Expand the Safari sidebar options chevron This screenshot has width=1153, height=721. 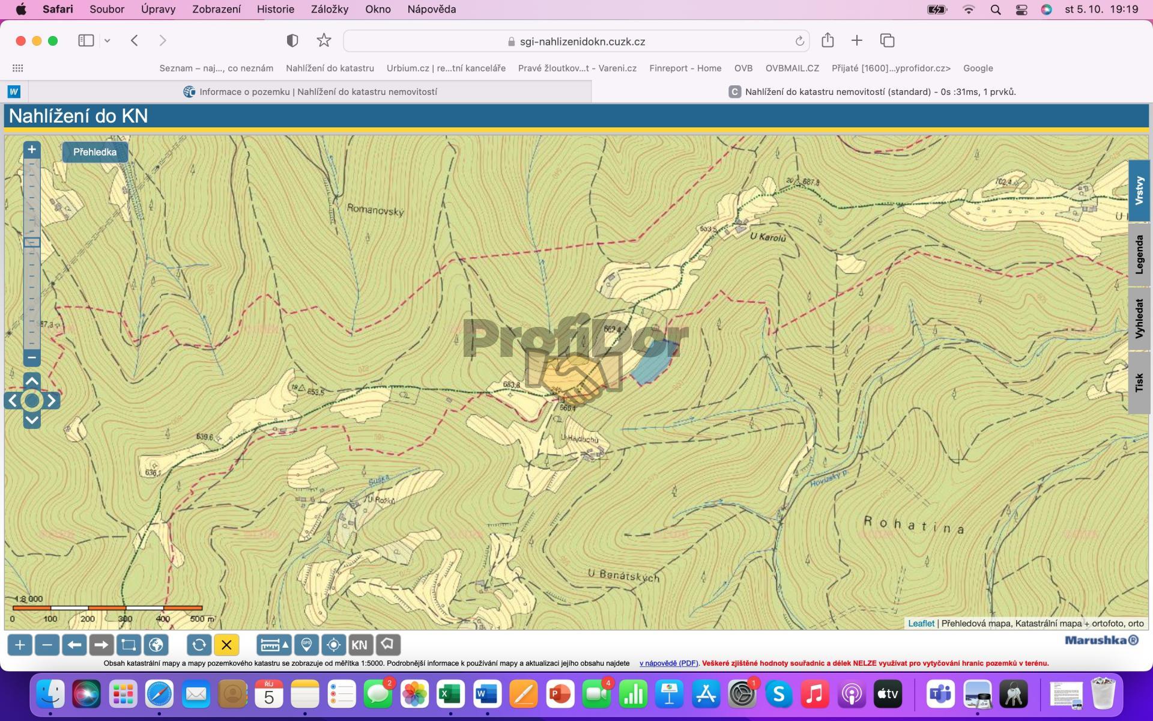(107, 41)
